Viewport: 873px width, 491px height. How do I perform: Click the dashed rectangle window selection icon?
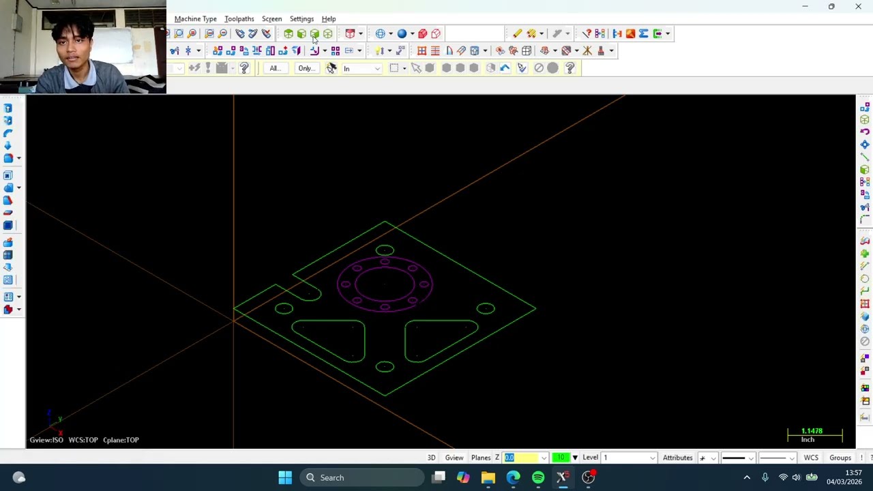(x=394, y=68)
